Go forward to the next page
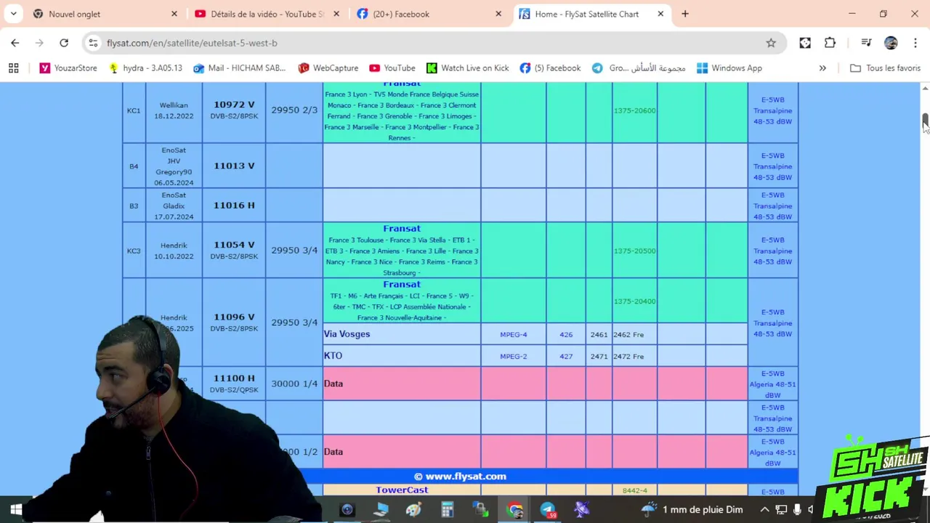930x523 pixels. coord(39,43)
